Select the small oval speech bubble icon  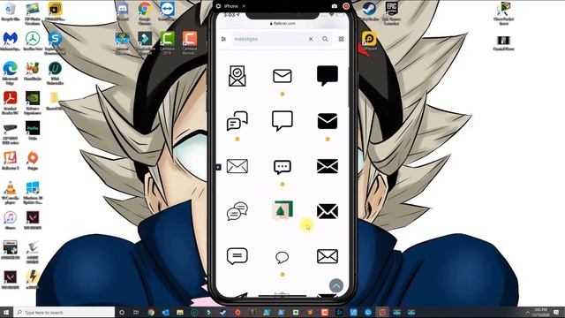[x=282, y=257]
